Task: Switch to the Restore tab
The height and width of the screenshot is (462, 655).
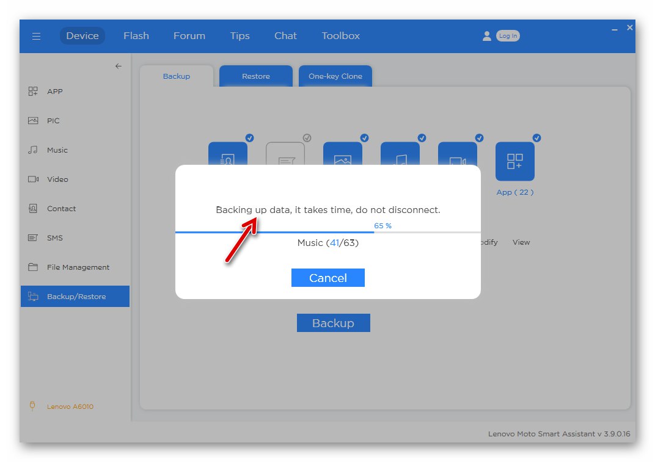Action: point(255,76)
